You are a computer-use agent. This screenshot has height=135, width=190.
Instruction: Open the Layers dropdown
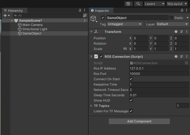pyautogui.click(x=155, y=4)
